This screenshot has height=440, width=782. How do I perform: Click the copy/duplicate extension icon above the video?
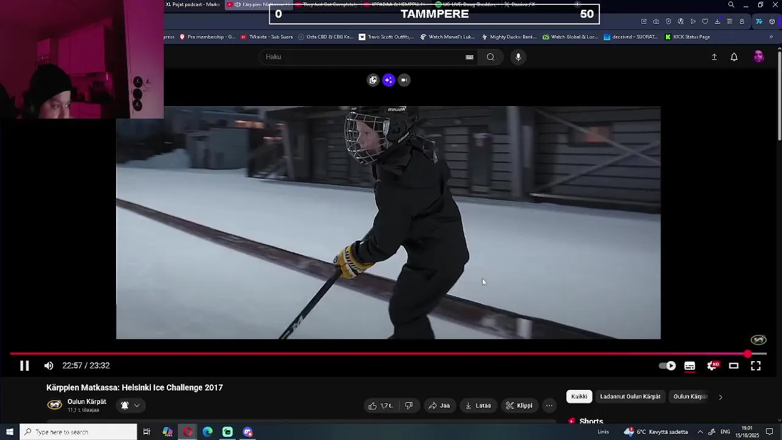[x=373, y=80]
